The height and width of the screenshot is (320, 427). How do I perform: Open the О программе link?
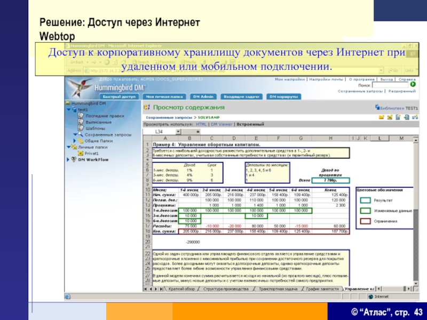362,79
